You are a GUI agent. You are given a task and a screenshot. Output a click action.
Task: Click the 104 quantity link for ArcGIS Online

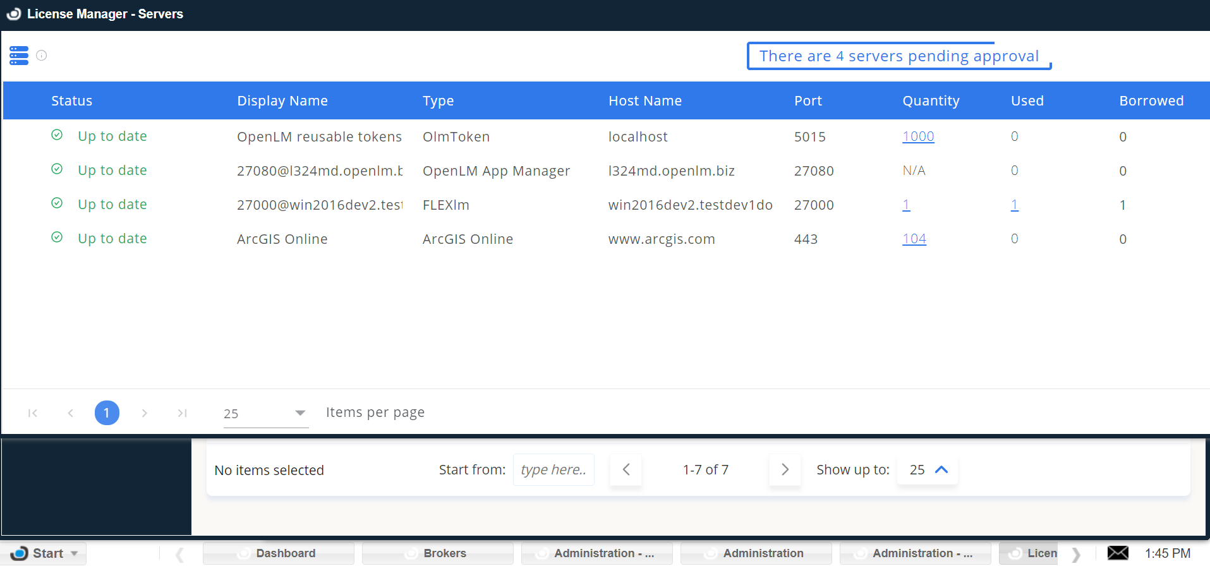914,239
